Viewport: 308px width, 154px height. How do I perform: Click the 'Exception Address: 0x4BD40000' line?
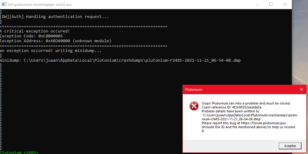[55, 41]
